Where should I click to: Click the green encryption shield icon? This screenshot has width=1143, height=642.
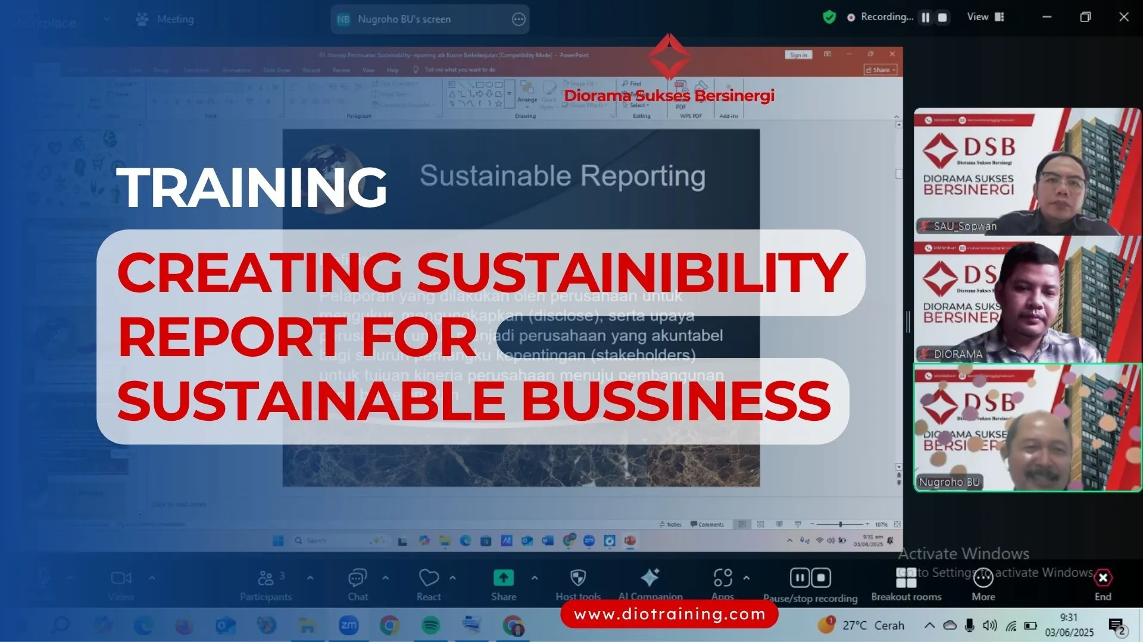pyautogui.click(x=829, y=17)
